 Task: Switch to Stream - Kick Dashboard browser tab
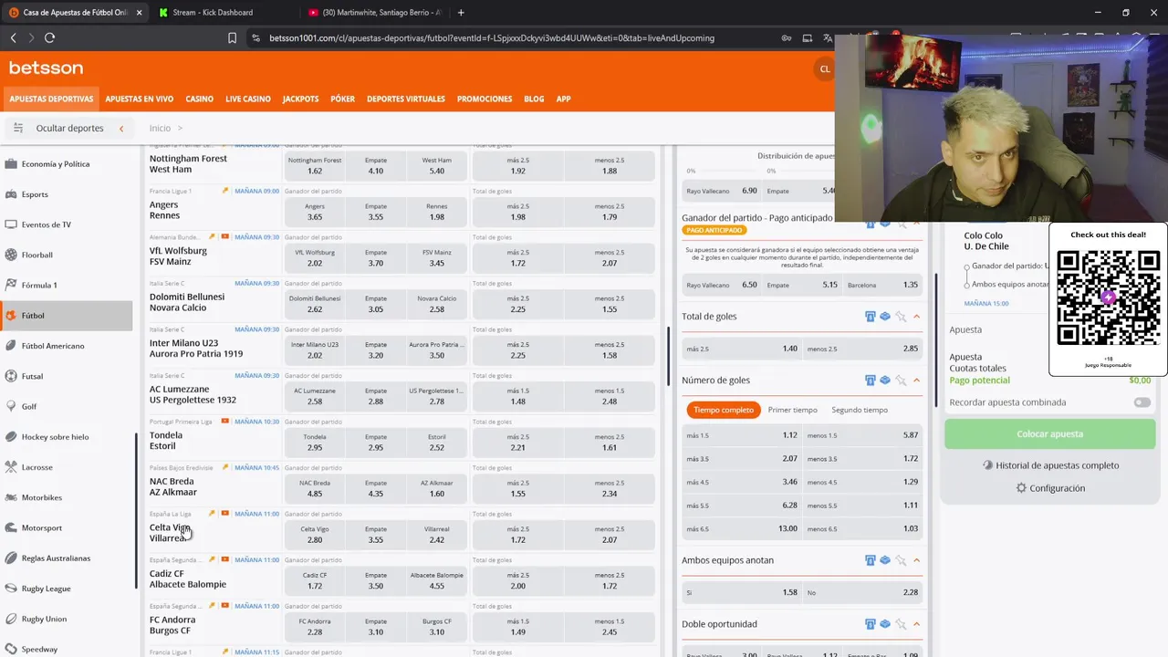219,13
